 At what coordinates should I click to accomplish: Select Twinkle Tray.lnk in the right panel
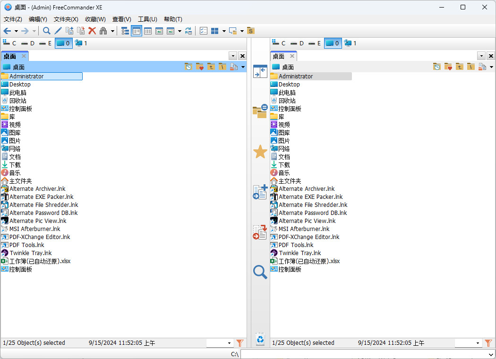click(x=299, y=253)
